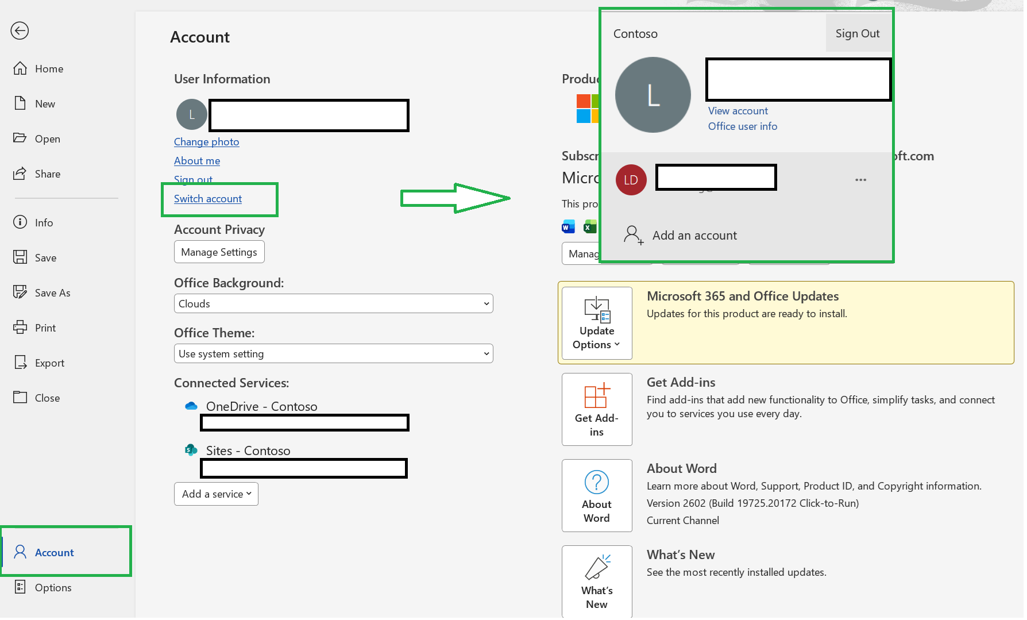Open the View account link
1027x620 pixels.
tap(738, 111)
